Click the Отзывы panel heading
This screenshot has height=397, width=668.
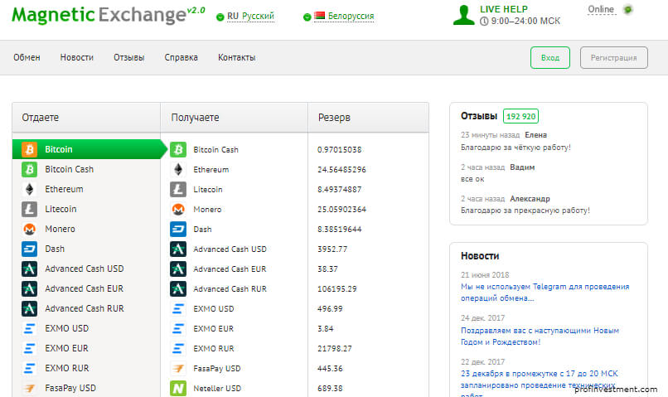pyautogui.click(x=479, y=116)
